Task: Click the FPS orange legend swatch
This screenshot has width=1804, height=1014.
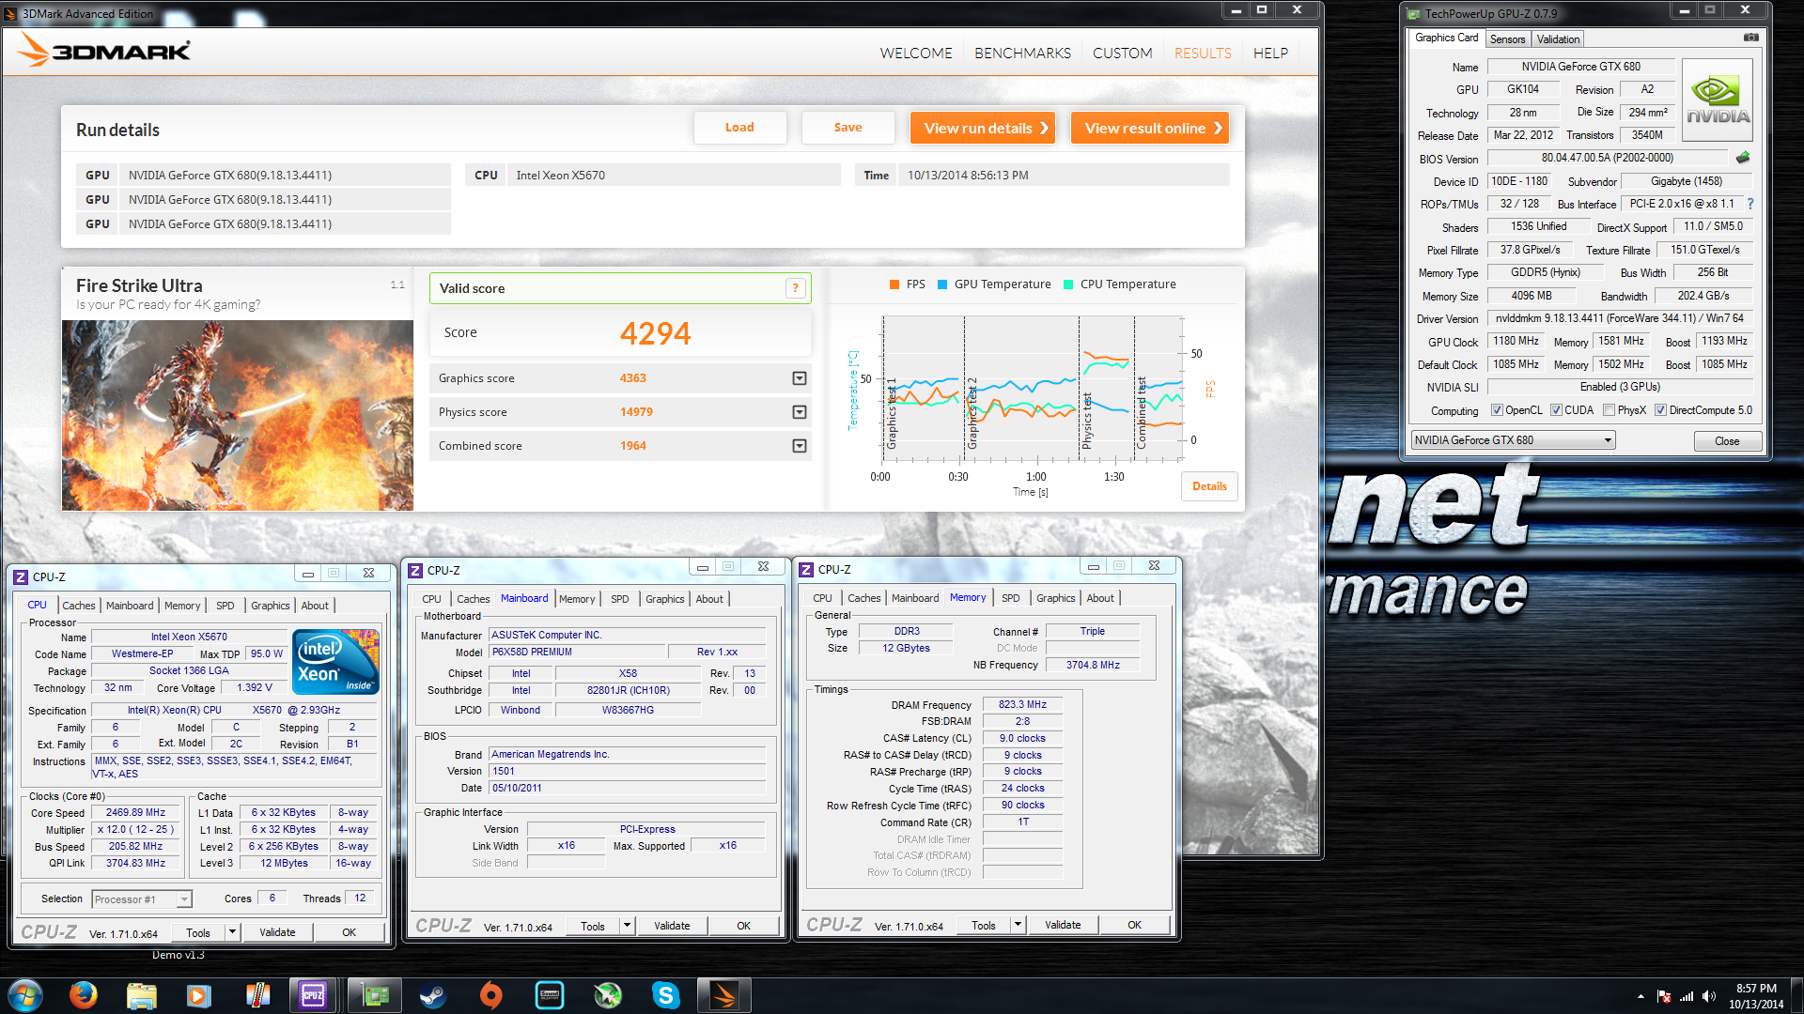Action: 894,284
